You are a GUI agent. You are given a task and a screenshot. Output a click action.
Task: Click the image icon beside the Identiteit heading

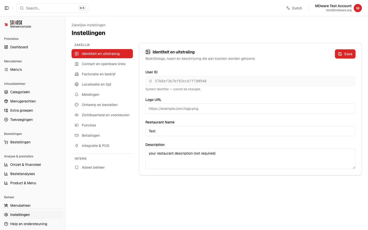coord(148,52)
